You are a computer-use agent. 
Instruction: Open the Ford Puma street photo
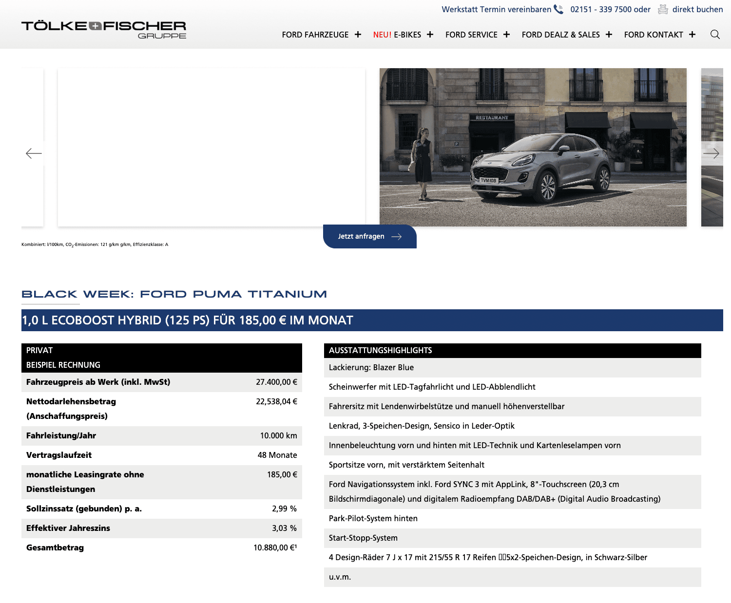(533, 147)
